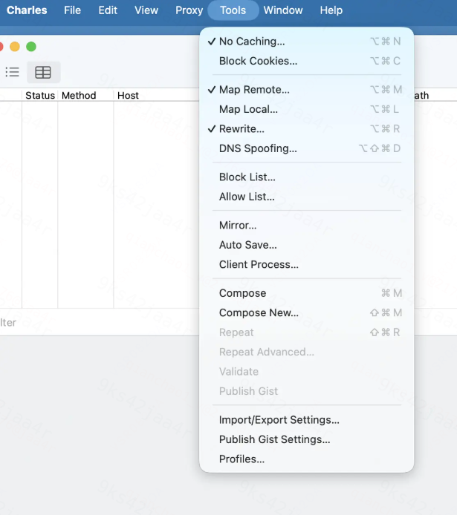Viewport: 457px width, 515px height.
Task: Choose Compose New from the menu
Action: (x=306, y=312)
